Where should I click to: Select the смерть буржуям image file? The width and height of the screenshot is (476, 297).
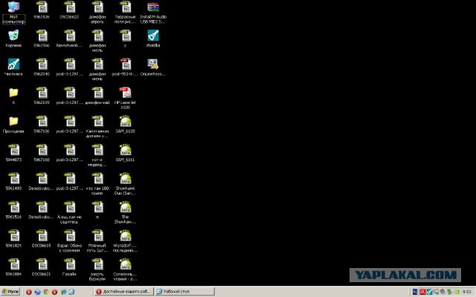coord(97,270)
